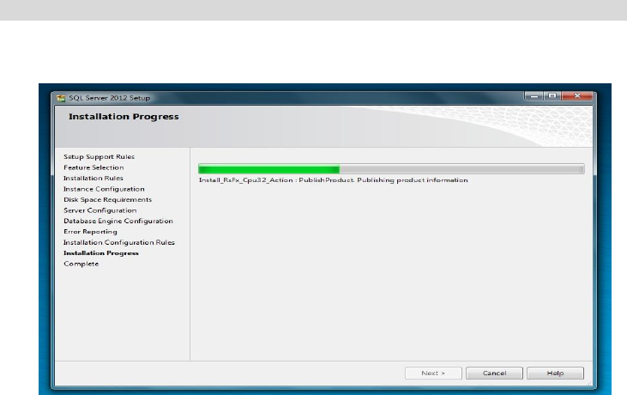The width and height of the screenshot is (627, 395).
Task: Click the Installation Progress page heading
Action: tap(124, 117)
